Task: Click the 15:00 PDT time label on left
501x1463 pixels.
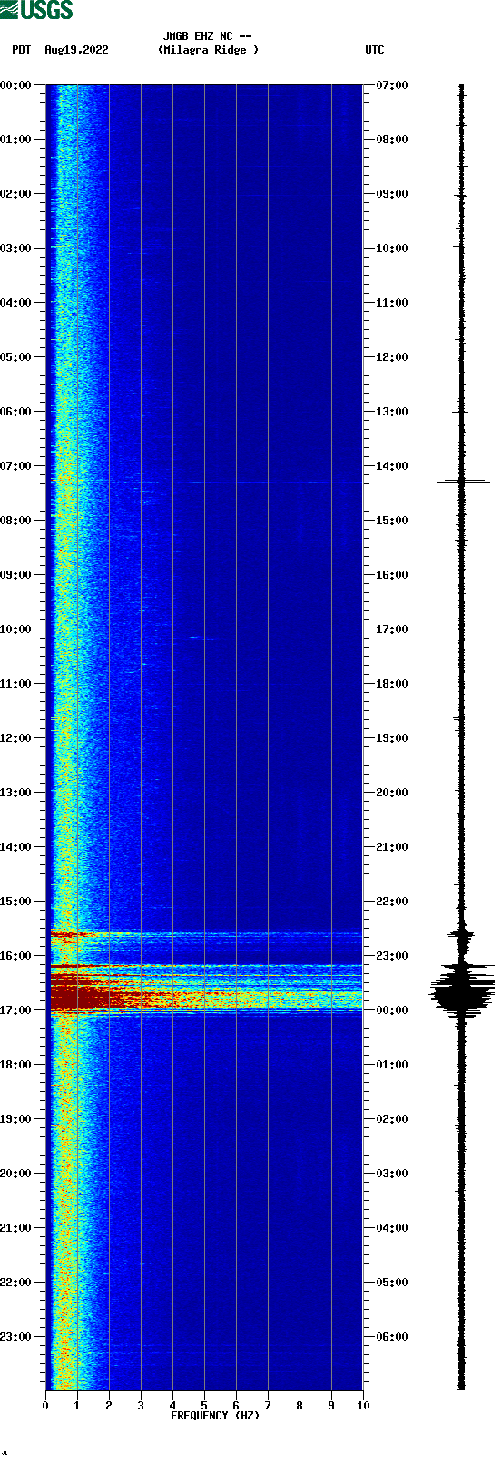Action: click(x=15, y=902)
